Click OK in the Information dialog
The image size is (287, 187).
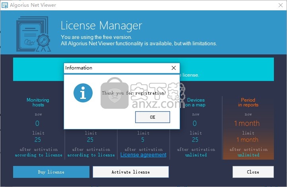click(153, 117)
